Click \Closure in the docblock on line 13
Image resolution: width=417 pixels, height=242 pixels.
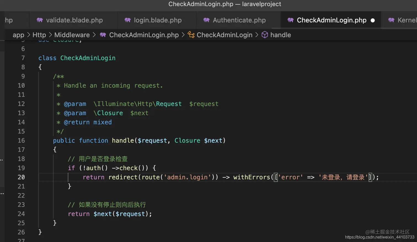108,113
